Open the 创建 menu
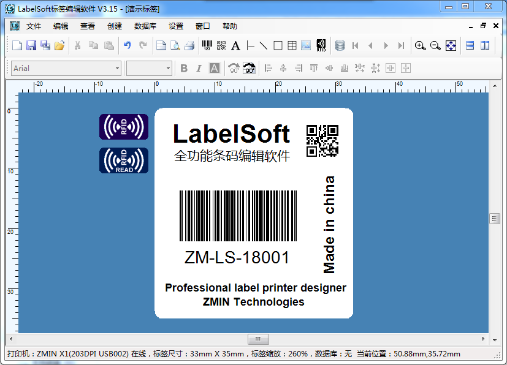 click(115, 26)
